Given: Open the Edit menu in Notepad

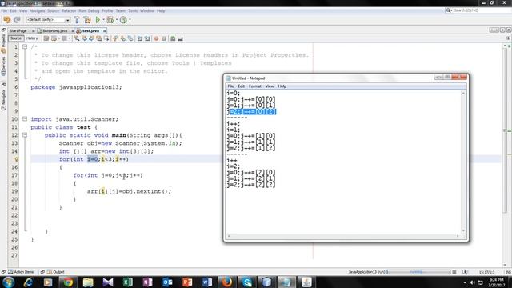Looking at the screenshot, I should (241, 86).
